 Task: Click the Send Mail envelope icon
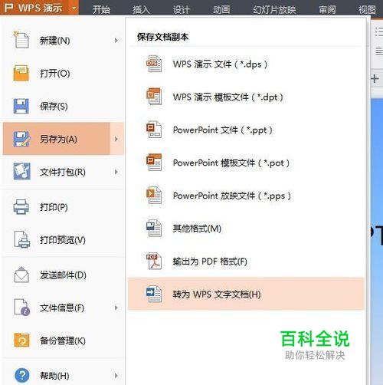[x=21, y=275]
